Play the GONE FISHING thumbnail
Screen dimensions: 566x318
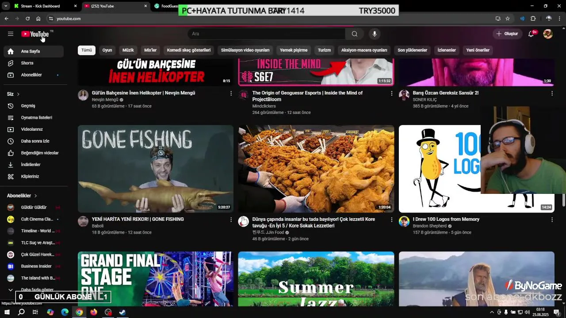point(156,169)
